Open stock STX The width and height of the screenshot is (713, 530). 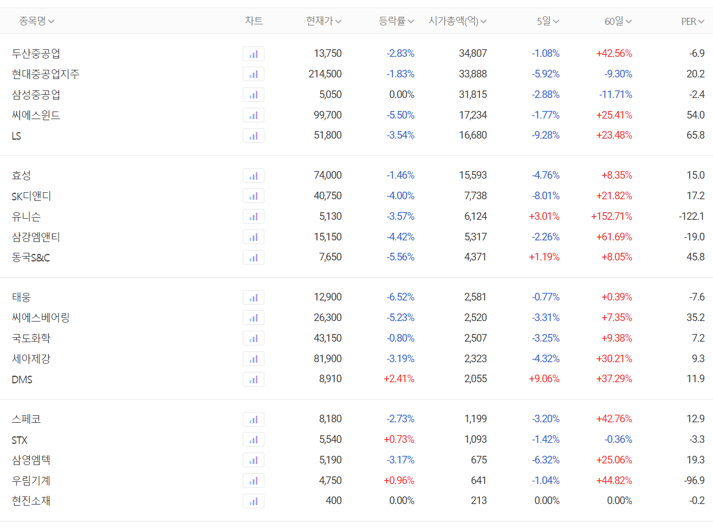pyautogui.click(x=20, y=440)
